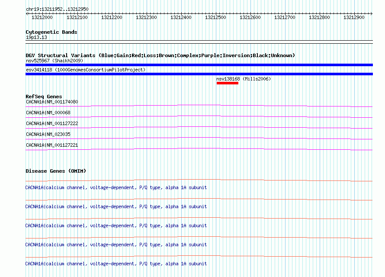Click magenta gene line below CACNA1A|NM_001127221
The image size is (385, 277).
199,149
